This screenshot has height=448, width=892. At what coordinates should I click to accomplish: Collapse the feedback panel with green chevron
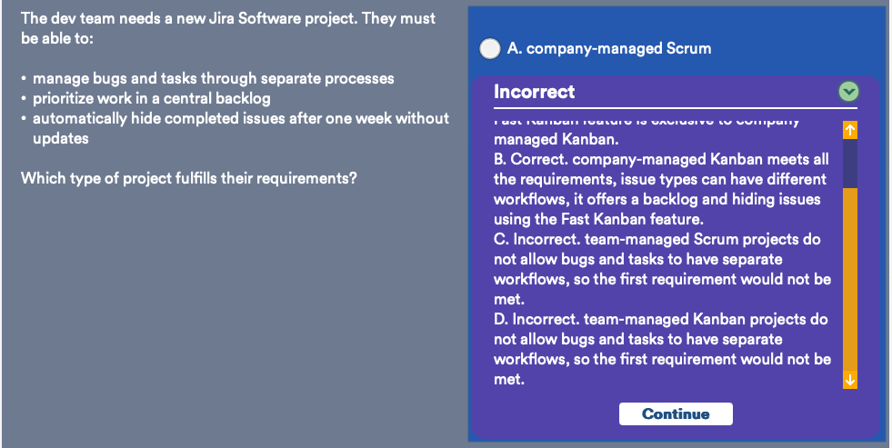tap(848, 91)
